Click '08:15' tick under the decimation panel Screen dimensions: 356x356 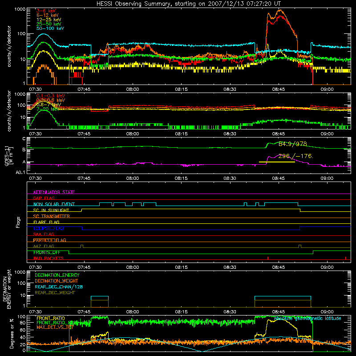(181, 312)
